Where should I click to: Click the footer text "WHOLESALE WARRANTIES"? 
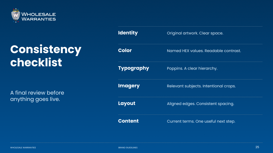(23, 148)
